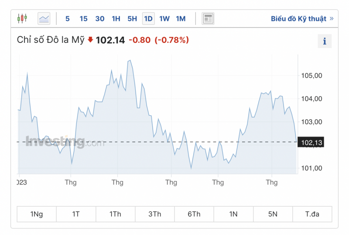Set interval to 15 minutes
Image resolution: width=349 pixels, height=235 pixels.
point(83,18)
